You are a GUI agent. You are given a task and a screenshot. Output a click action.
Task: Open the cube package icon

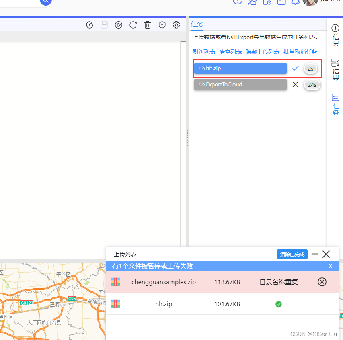162,25
